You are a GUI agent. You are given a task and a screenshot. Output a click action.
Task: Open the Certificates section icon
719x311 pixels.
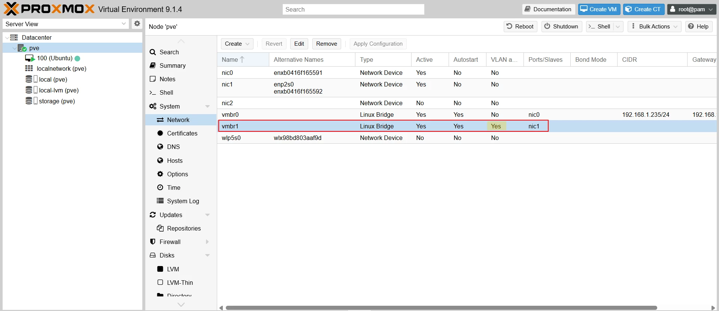[x=160, y=133]
